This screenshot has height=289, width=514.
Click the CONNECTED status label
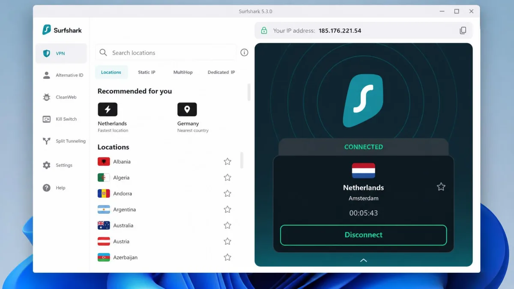click(363, 147)
